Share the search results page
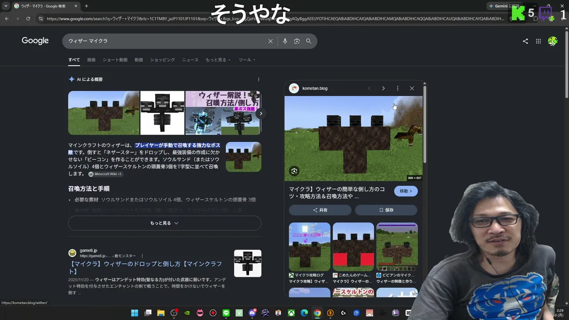The height and width of the screenshot is (320, 569). pyautogui.click(x=525, y=41)
